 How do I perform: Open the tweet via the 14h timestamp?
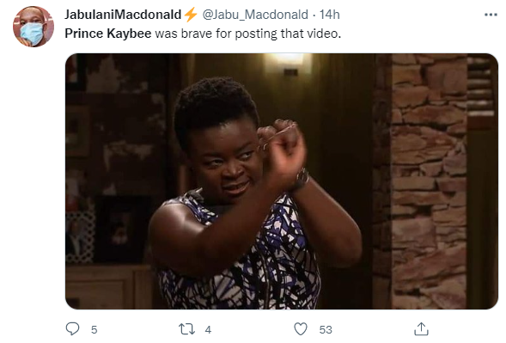pos(330,15)
